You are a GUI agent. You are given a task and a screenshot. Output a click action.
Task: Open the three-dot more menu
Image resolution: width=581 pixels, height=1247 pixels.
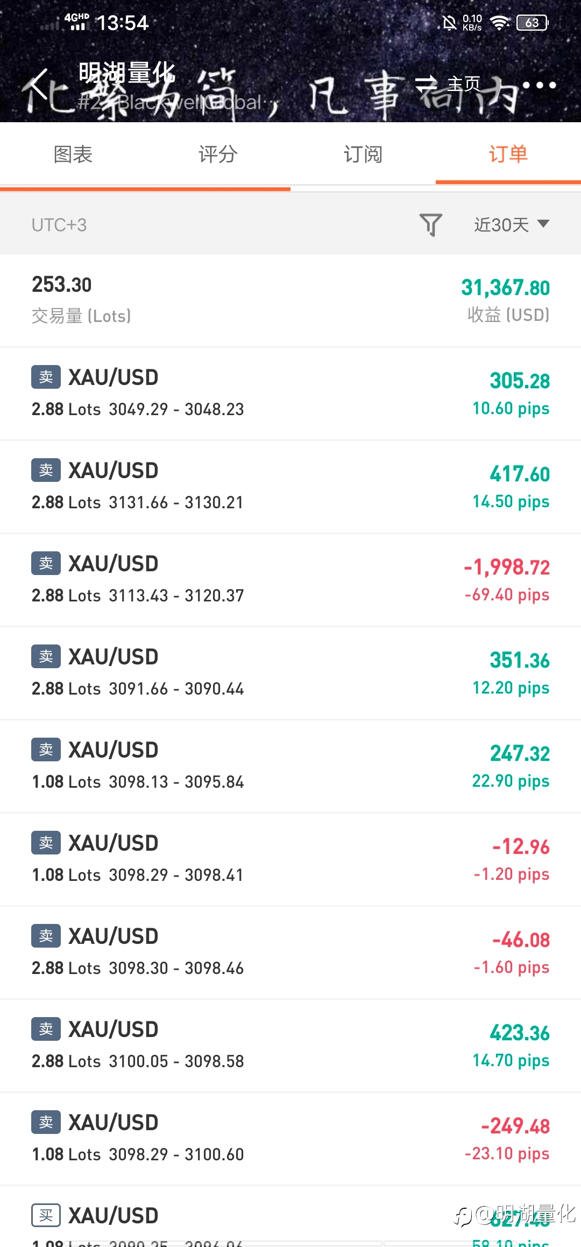pos(539,85)
